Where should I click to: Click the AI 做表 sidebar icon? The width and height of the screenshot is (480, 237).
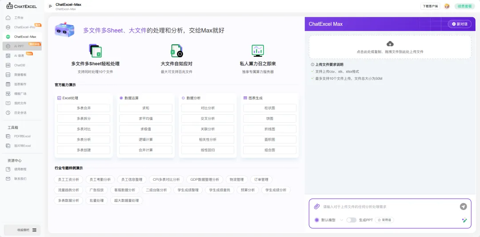pyautogui.click(x=8, y=55)
